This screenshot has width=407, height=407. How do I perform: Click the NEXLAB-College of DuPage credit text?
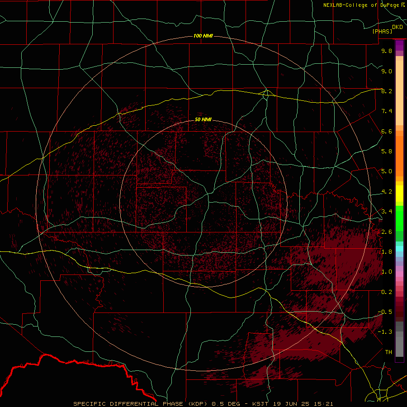[x=361, y=5]
